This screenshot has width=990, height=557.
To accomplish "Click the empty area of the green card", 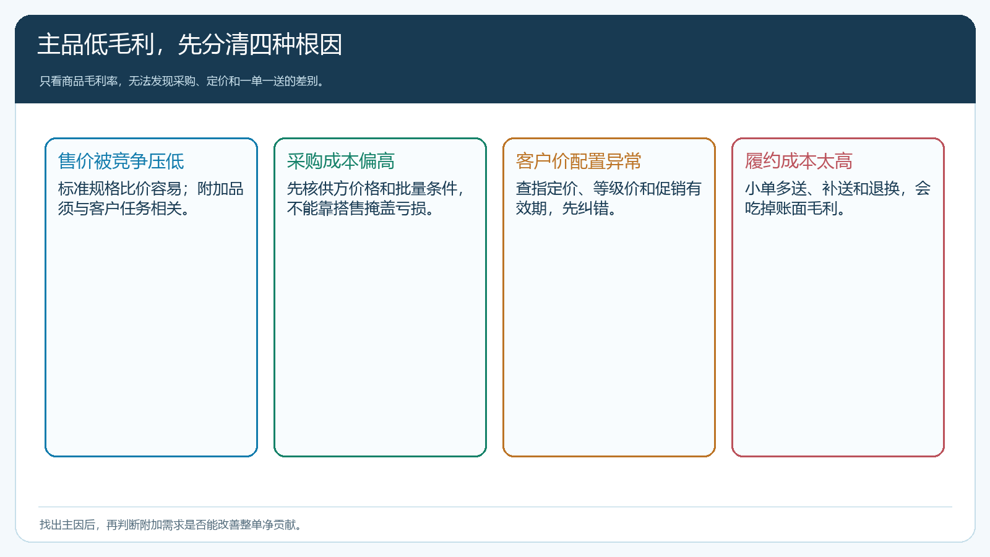I will [x=380, y=334].
